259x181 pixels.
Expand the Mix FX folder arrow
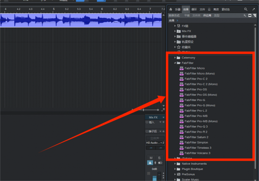(175, 31)
